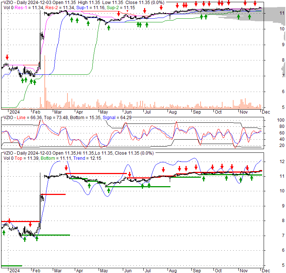Click the Nov month label on bottom chart axis

243,271
